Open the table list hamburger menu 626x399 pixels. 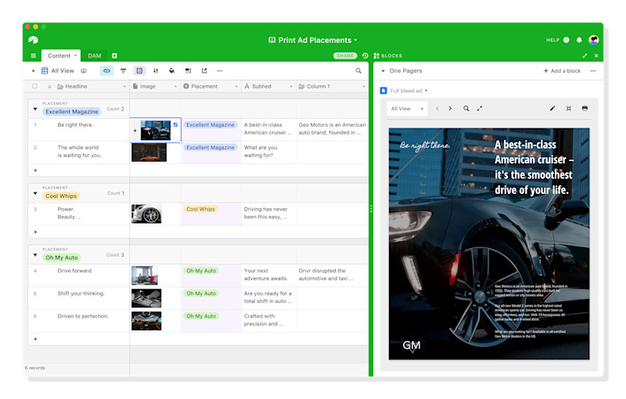click(x=34, y=56)
